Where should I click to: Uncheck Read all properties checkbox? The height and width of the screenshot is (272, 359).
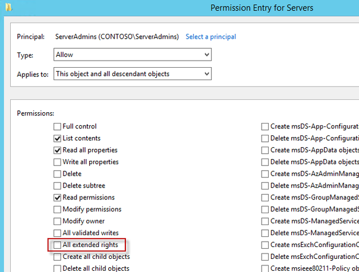click(58, 150)
